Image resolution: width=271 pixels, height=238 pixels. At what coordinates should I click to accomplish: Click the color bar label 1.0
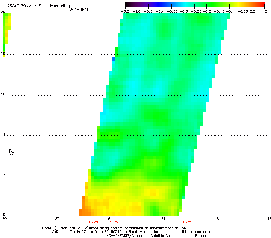point(264,12)
